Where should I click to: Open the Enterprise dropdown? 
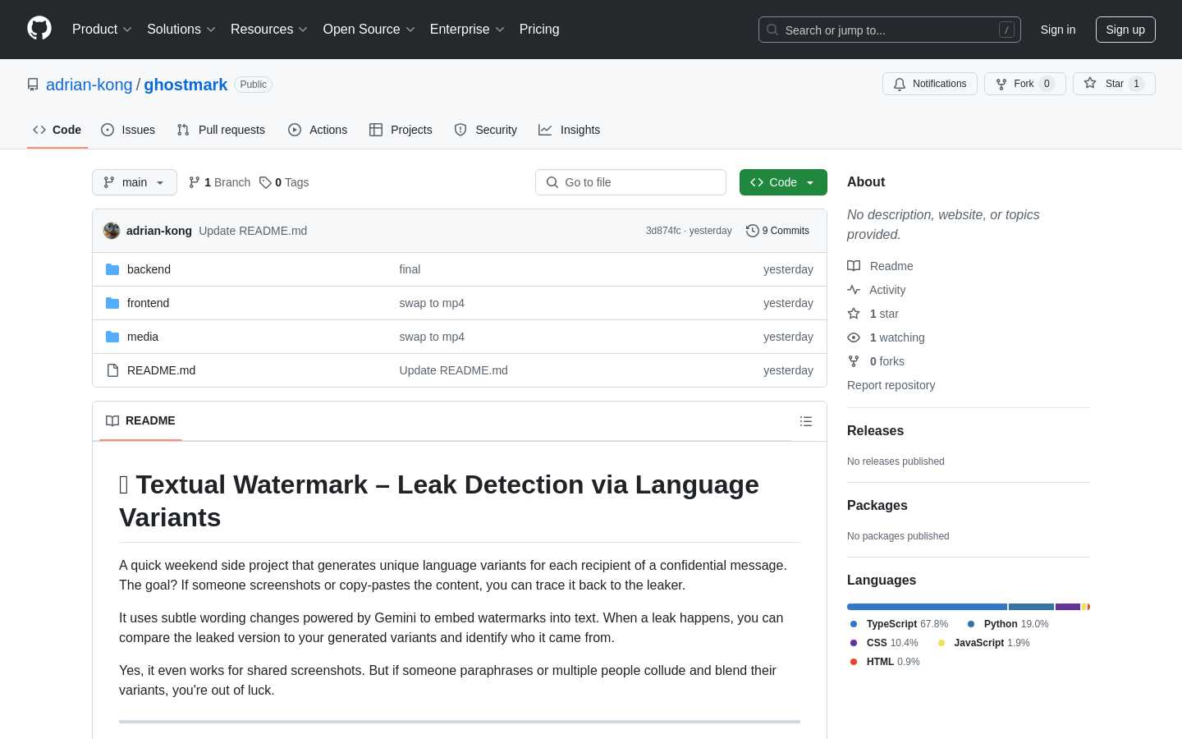point(467,30)
